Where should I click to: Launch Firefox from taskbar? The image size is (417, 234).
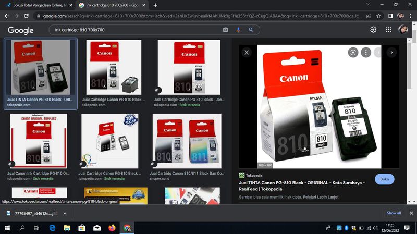112,228
